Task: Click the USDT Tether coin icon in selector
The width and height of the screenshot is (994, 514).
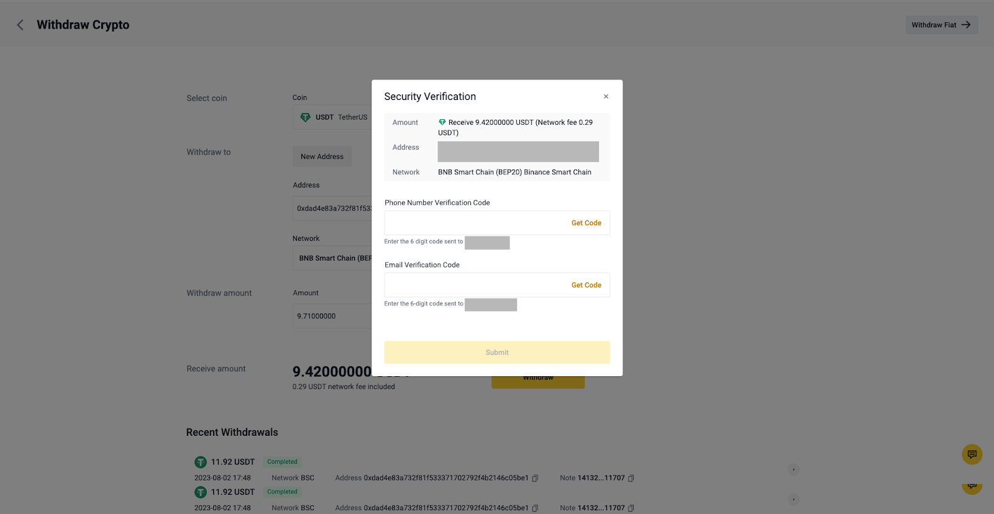Action: coord(305,117)
